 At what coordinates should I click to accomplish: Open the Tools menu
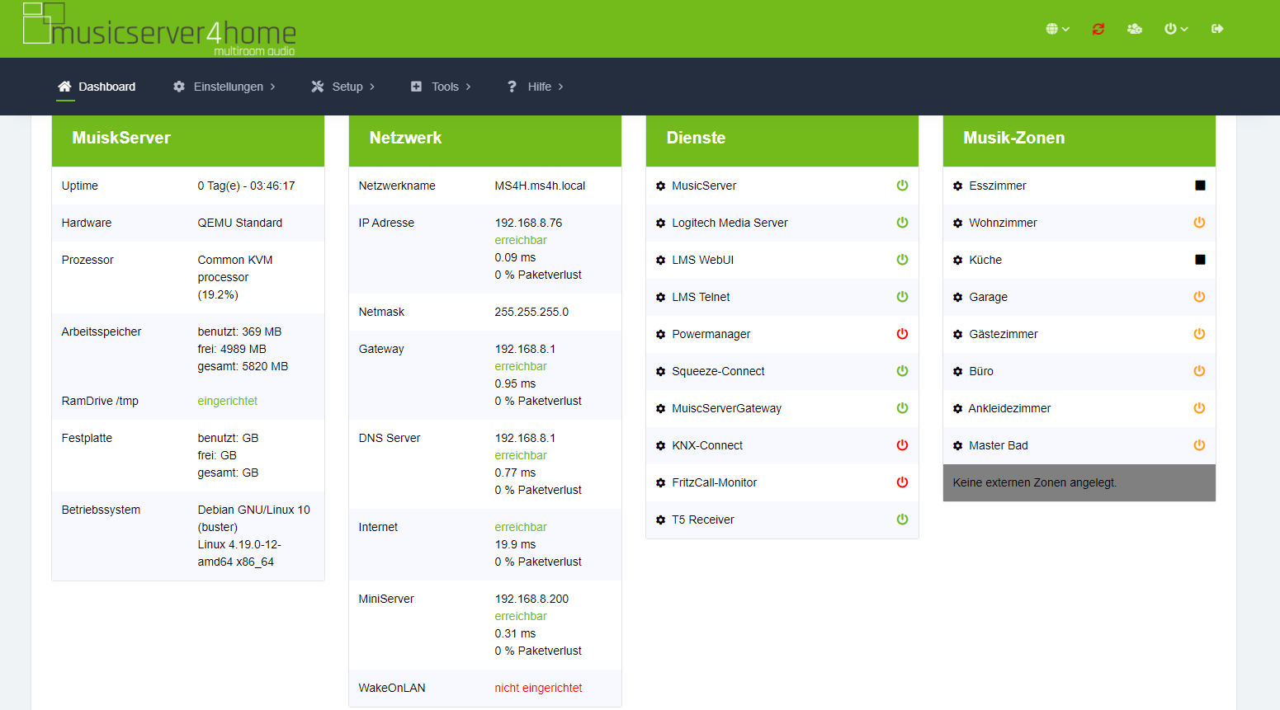click(x=441, y=87)
